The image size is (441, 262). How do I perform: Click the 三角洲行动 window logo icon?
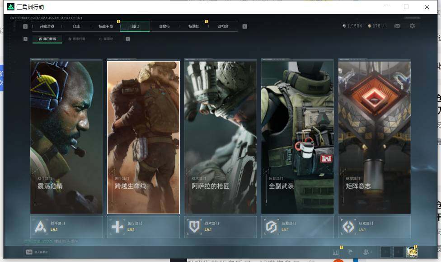tap(11, 7)
